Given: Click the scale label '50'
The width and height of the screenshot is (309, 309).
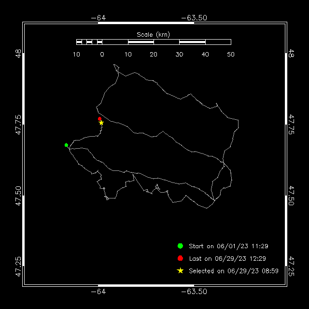Looking at the screenshot, I should coord(231,55).
